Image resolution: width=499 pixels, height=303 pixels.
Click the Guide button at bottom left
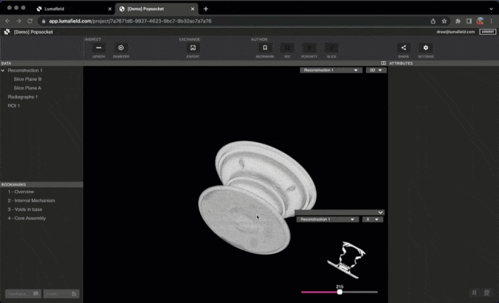click(61, 294)
